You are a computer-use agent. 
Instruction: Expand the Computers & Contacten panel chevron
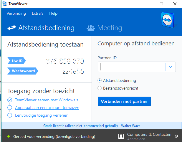pyautogui.click(x=176, y=136)
